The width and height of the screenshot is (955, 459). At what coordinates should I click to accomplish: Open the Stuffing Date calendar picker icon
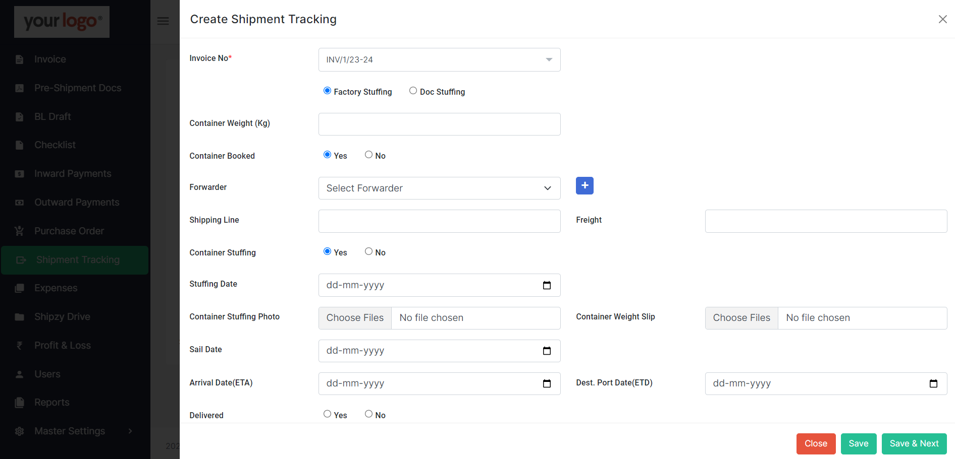(547, 286)
